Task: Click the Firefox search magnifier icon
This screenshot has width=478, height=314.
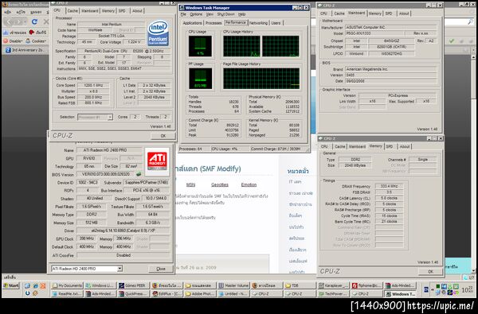Action: pos(470,21)
